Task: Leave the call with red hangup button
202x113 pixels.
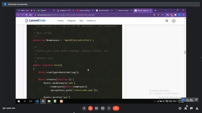Action: coord(116,108)
